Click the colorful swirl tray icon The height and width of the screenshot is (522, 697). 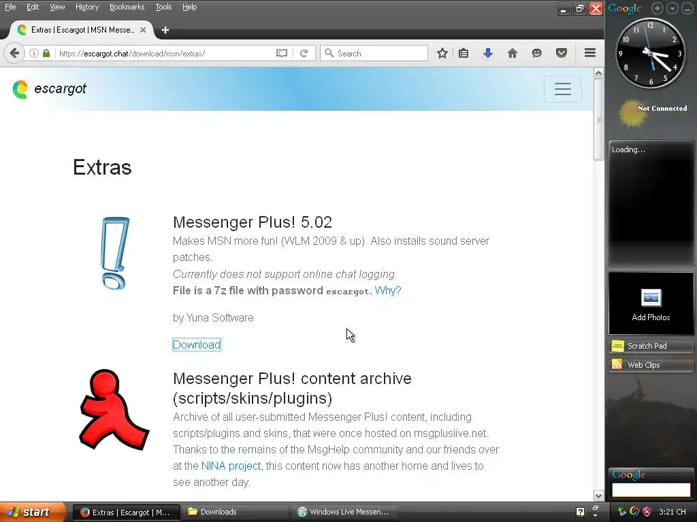tap(635, 512)
